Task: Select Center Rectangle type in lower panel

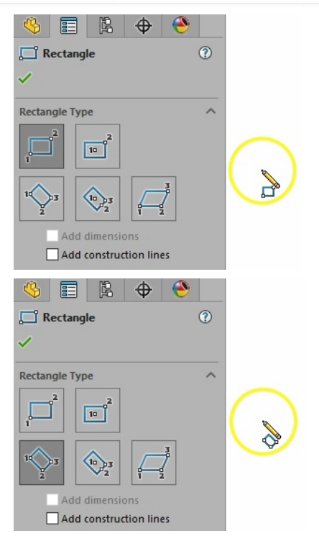Action: 98,410
